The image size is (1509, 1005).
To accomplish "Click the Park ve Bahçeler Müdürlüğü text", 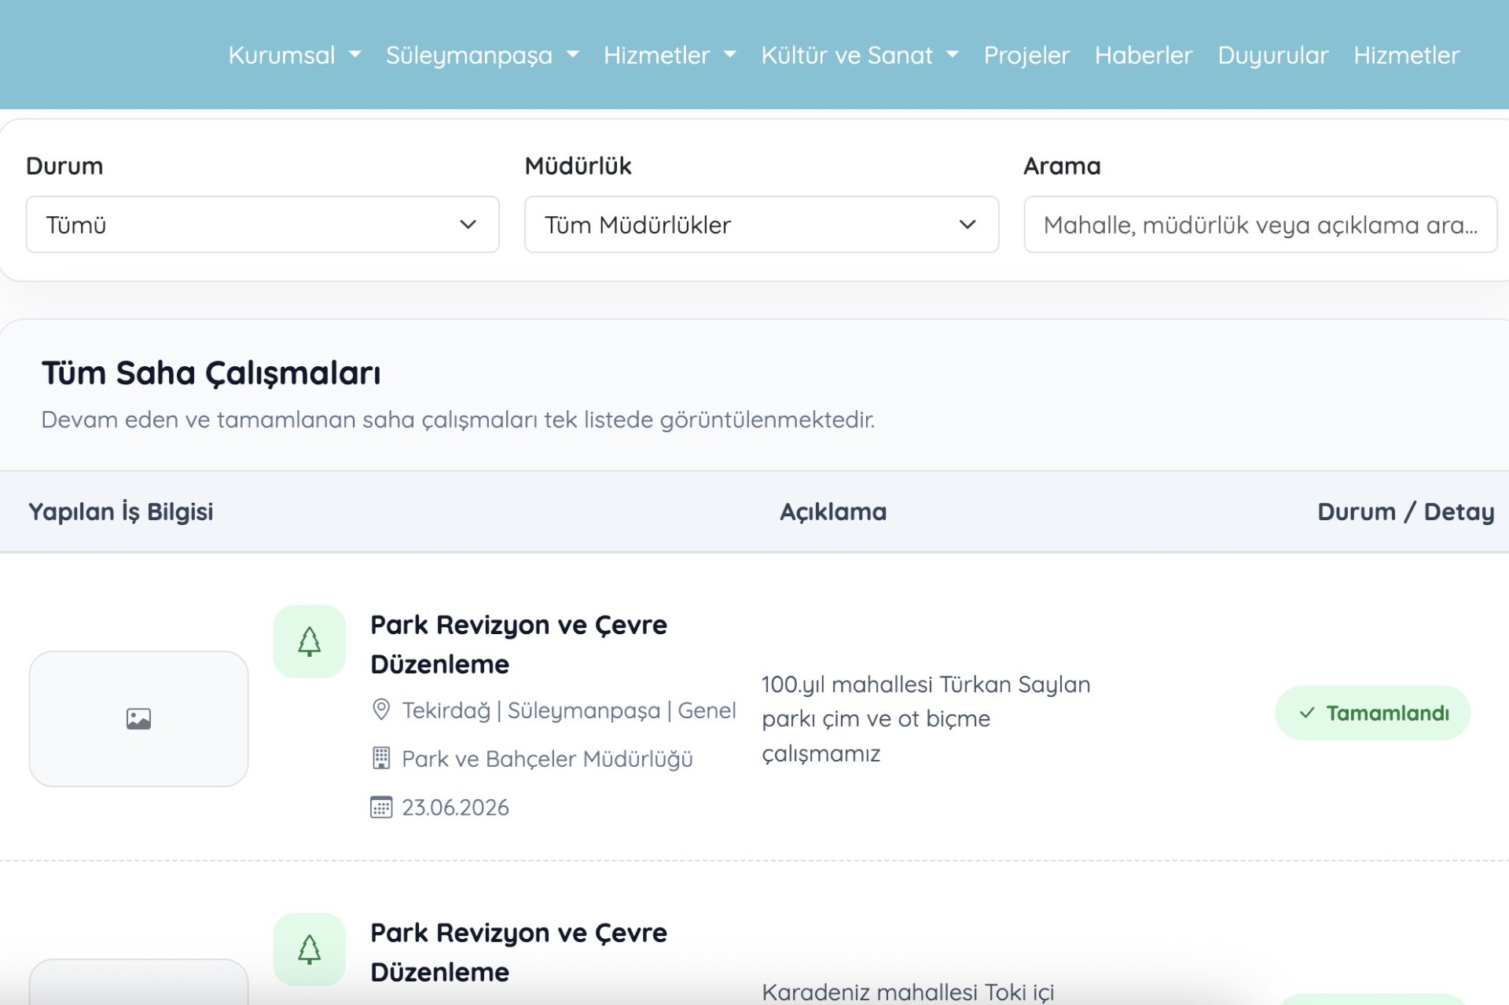I will (x=547, y=759).
